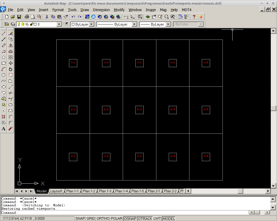Toggle ORTHO mode in status bar
The height and width of the screenshot is (221, 277).
(103, 218)
